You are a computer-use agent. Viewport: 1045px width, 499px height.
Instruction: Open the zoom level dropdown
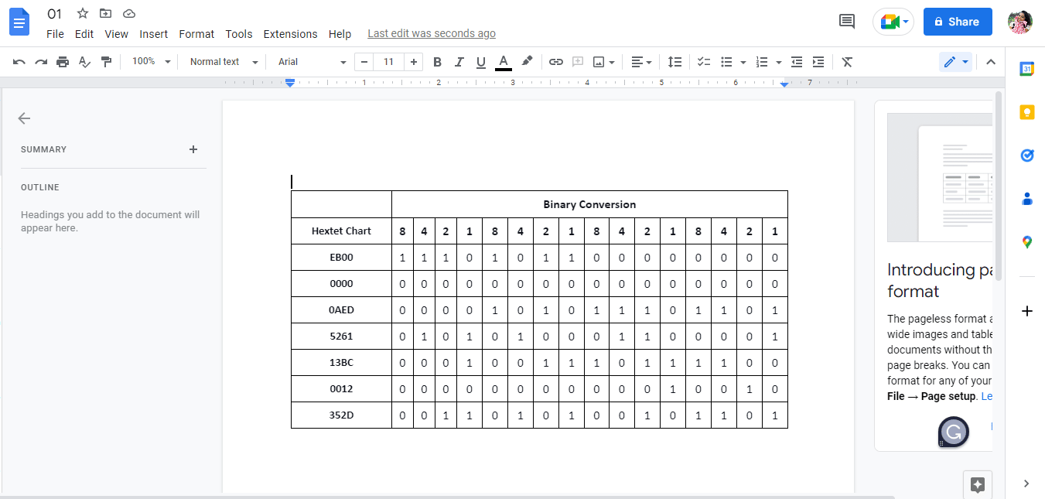151,62
